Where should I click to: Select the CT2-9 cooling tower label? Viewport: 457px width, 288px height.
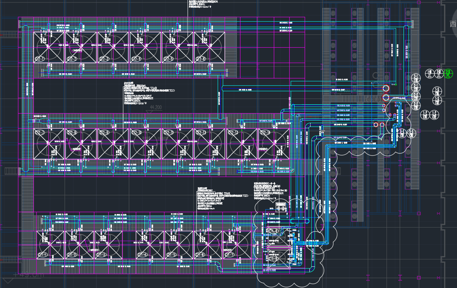[104, 132]
